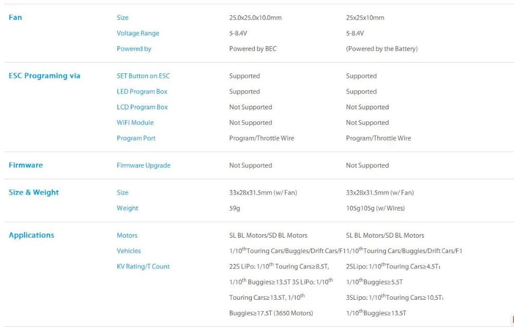Select the Vehicles row label

coord(128,251)
